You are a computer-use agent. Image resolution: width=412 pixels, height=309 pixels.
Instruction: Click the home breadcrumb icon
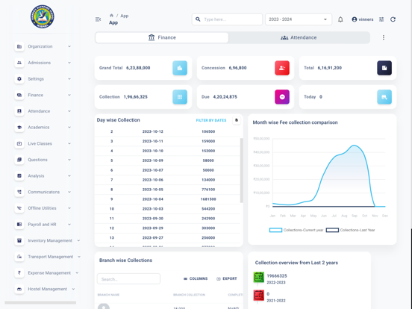(111, 16)
